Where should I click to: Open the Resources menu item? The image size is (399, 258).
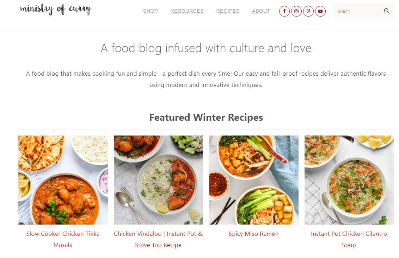coord(187,11)
